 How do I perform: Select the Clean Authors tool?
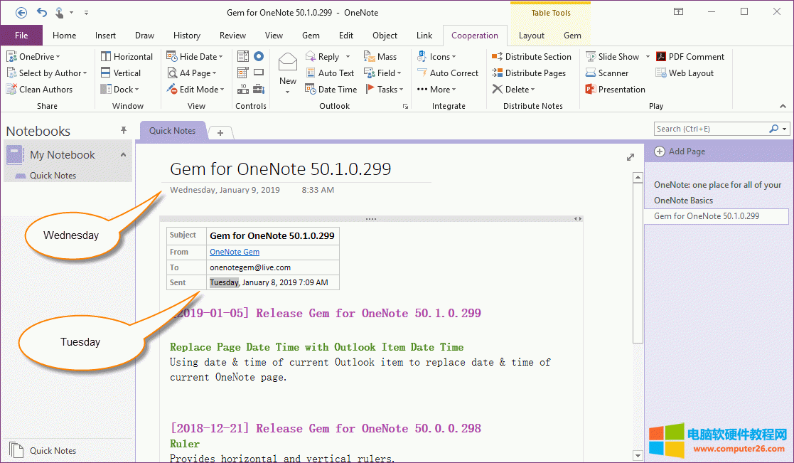coord(42,89)
